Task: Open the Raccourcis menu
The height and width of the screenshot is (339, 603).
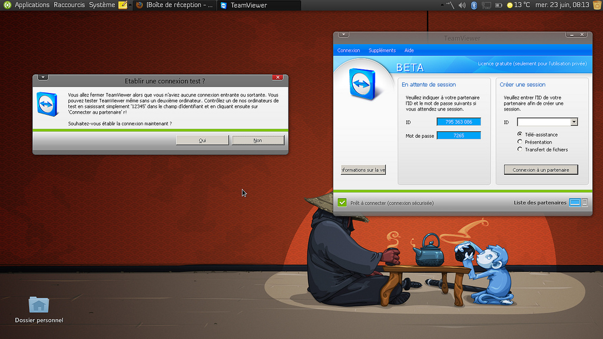Action: coord(69,5)
